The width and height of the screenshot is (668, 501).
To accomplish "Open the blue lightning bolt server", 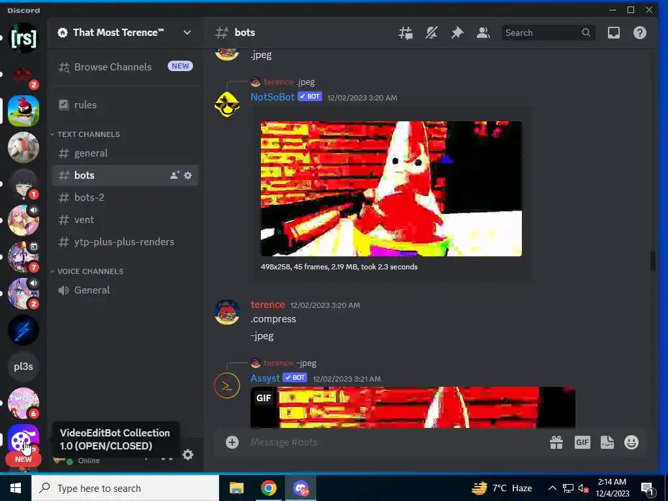I will [23, 330].
